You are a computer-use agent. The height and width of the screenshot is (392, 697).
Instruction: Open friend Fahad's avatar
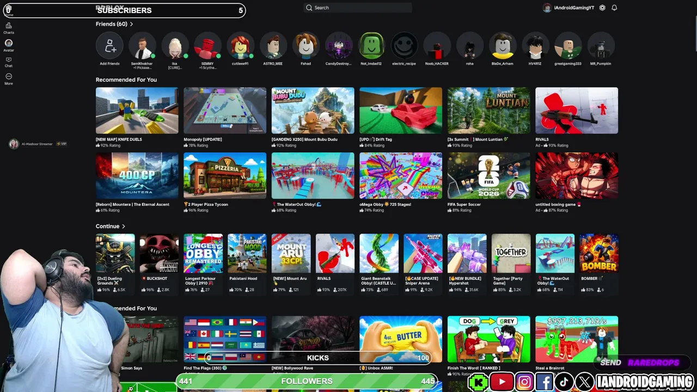[x=306, y=46]
